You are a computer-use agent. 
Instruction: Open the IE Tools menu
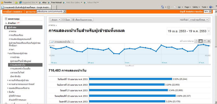[205, 7]
